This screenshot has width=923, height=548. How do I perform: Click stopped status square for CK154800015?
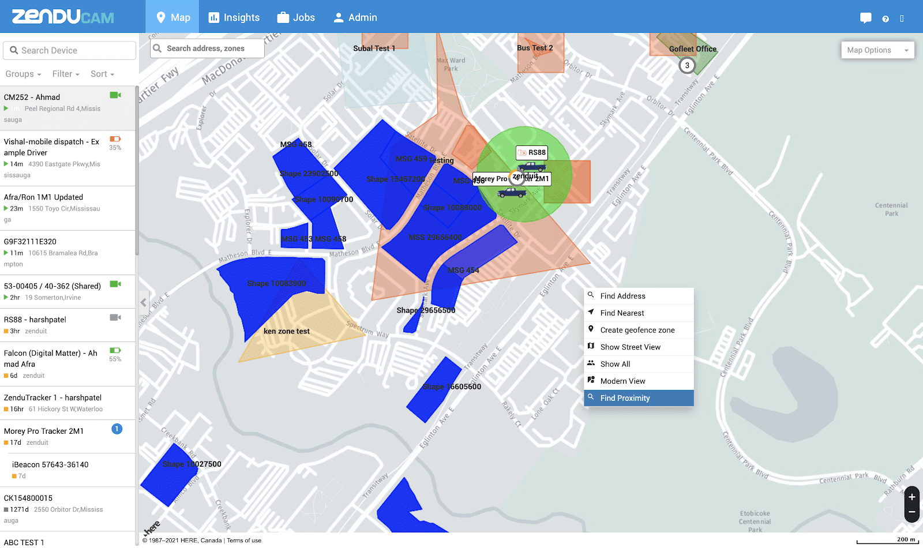[6, 509]
